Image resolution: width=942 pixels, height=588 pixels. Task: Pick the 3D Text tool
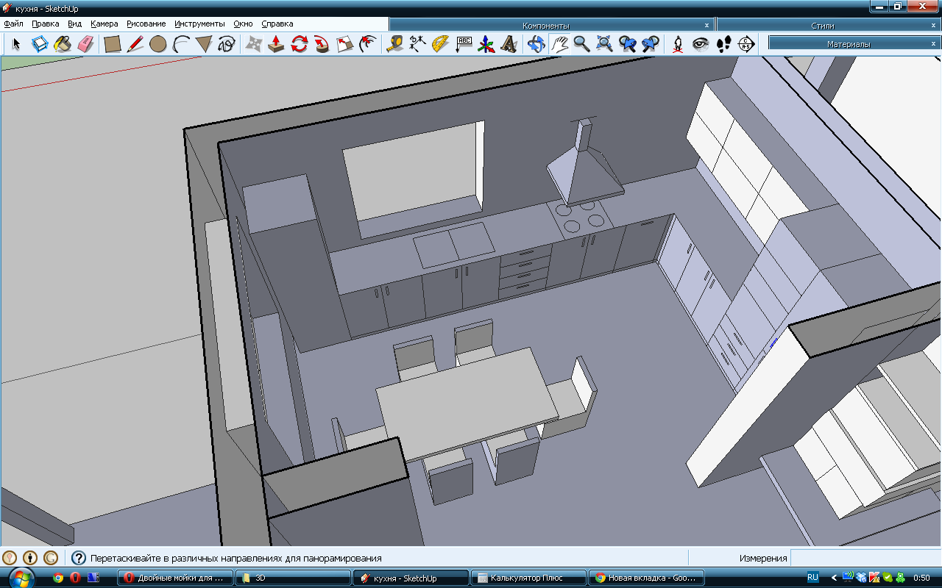(x=509, y=44)
